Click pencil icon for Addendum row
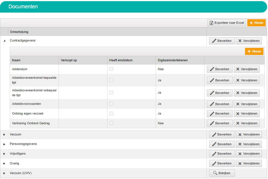 click(212, 69)
